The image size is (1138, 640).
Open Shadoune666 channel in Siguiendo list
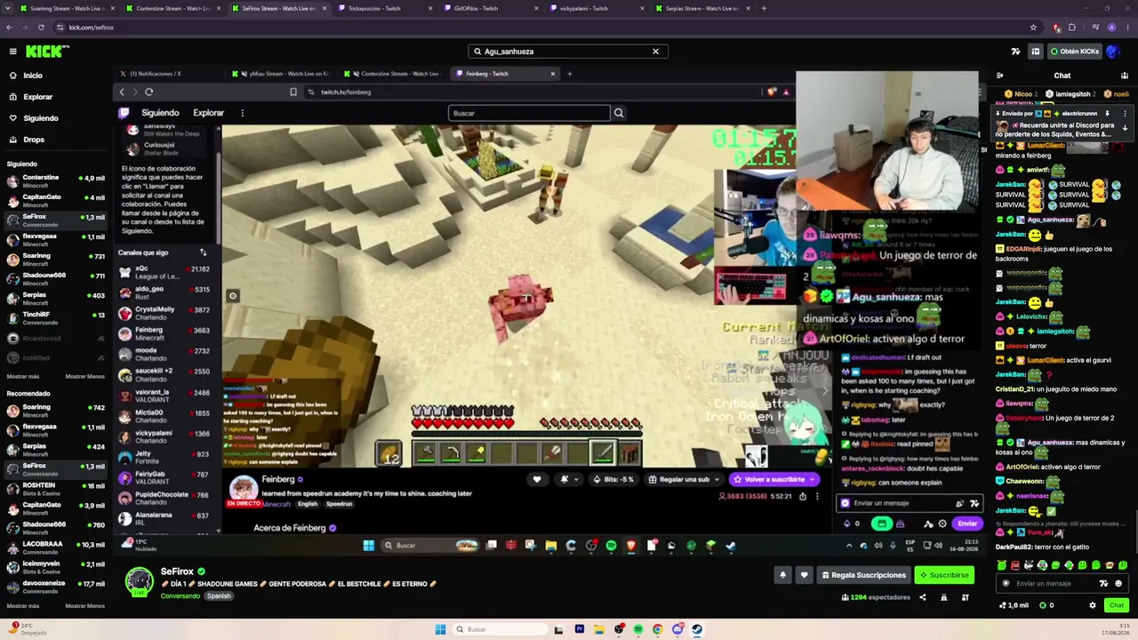pos(55,278)
